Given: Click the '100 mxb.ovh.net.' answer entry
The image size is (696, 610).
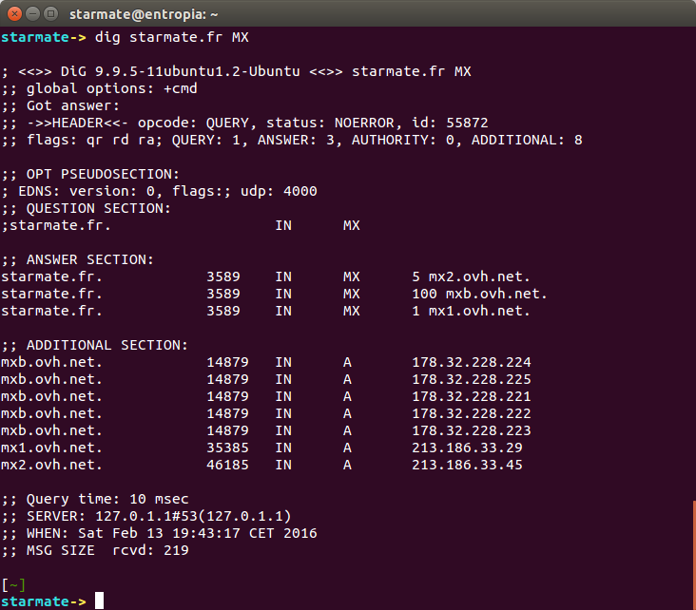Looking at the screenshot, I should pos(479,294).
